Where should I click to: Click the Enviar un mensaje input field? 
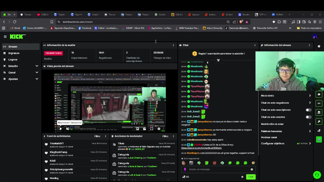tap(218, 169)
